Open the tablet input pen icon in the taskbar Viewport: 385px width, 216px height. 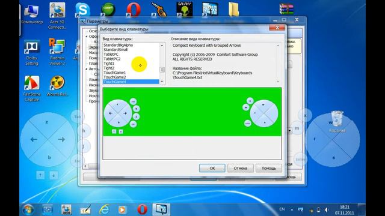[85, 209]
